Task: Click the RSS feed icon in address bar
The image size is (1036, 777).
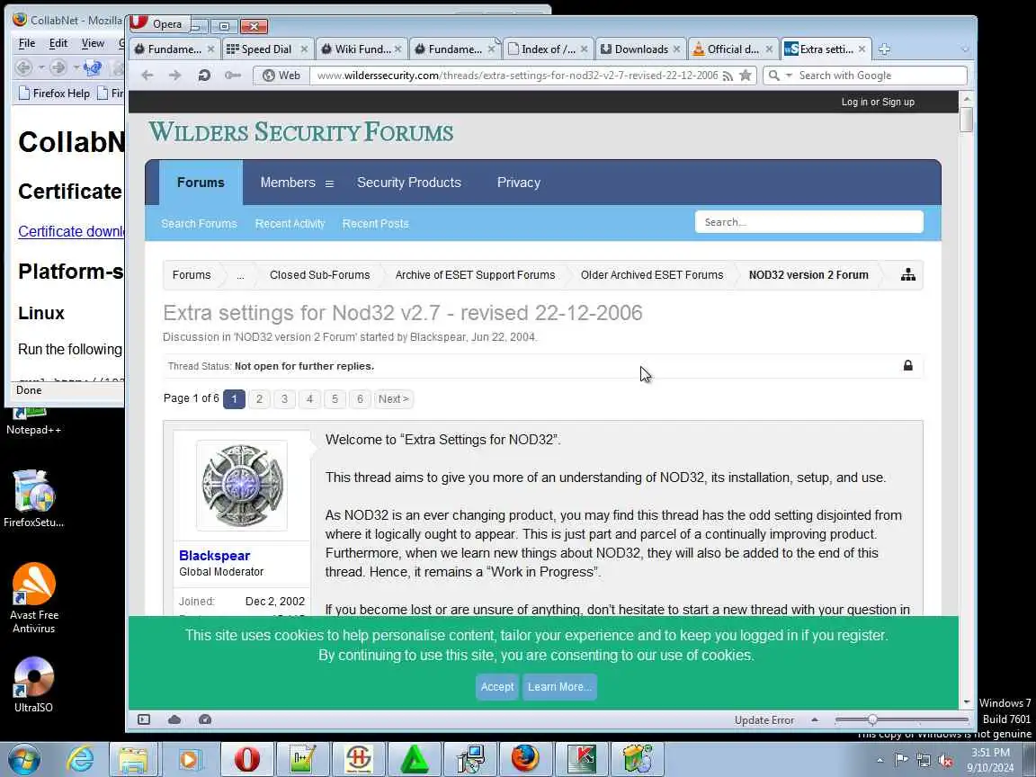Action: [728, 76]
